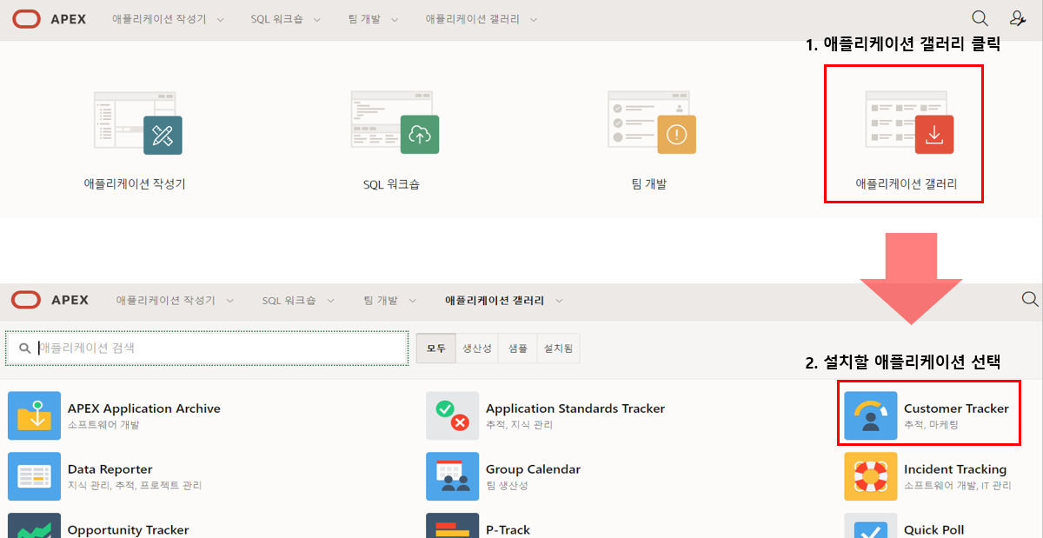This screenshot has height=538, width=1043.
Task: Open the 애플리케이션 작성기 tile icon
Action: [x=138, y=122]
